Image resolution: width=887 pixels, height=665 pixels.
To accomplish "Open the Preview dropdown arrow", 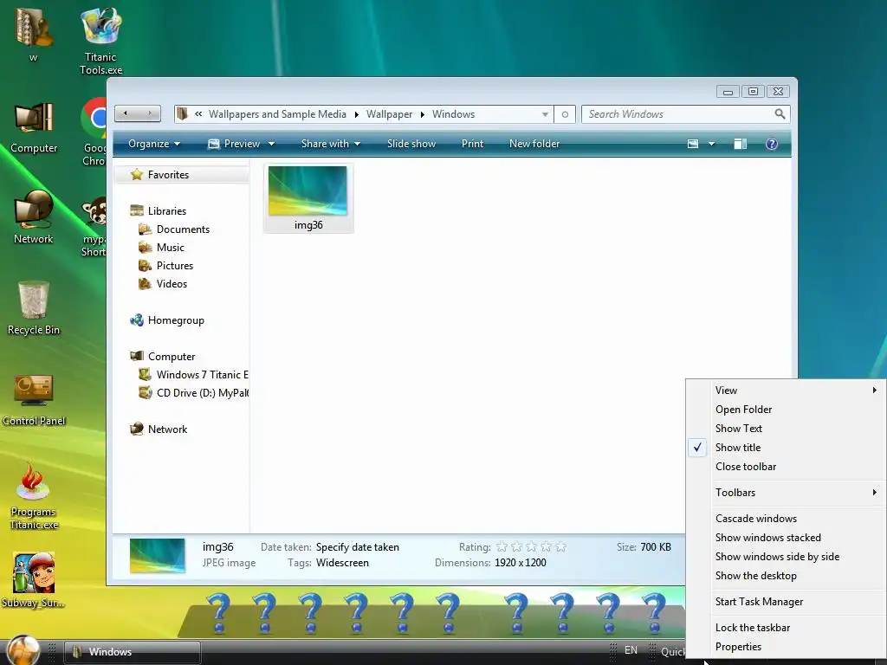I will pos(271,145).
